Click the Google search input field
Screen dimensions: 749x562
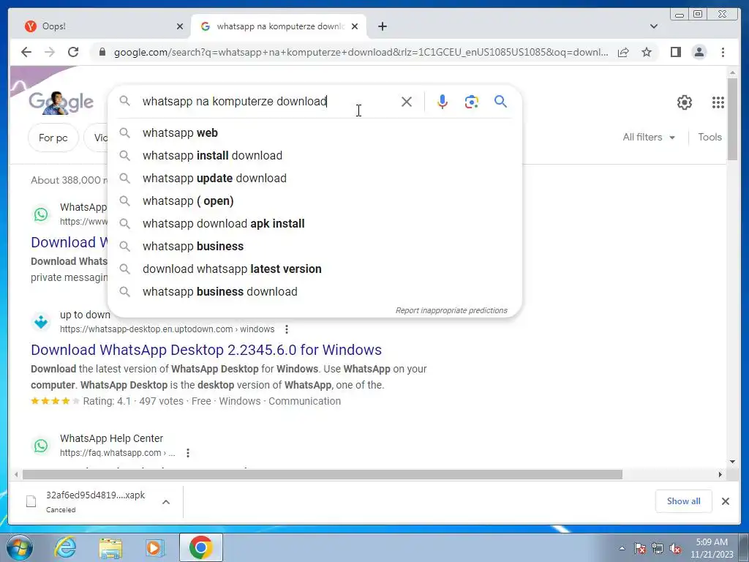pyautogui.click(x=268, y=101)
